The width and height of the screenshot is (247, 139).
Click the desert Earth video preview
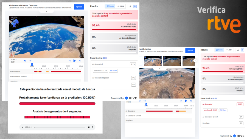(x=167, y=83)
